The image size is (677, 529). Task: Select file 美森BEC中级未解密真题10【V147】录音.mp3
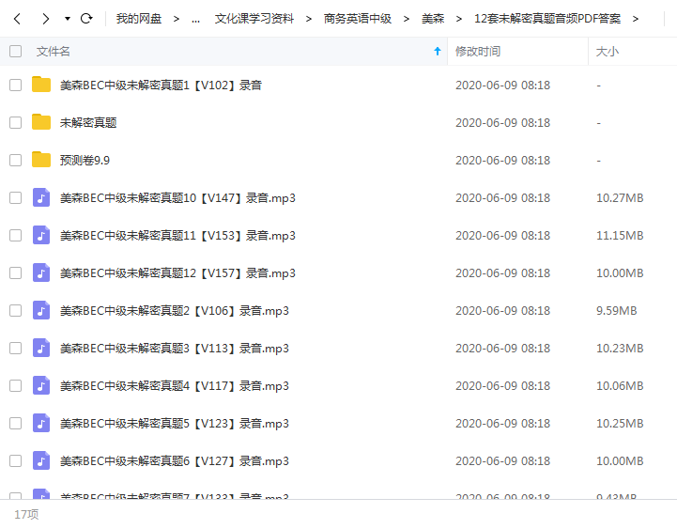[x=177, y=198]
